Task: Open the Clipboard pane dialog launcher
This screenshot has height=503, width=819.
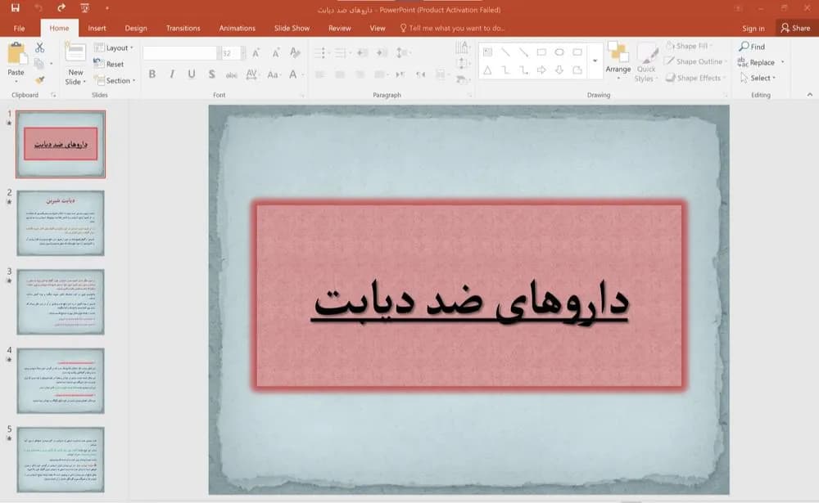Action: click(53, 95)
